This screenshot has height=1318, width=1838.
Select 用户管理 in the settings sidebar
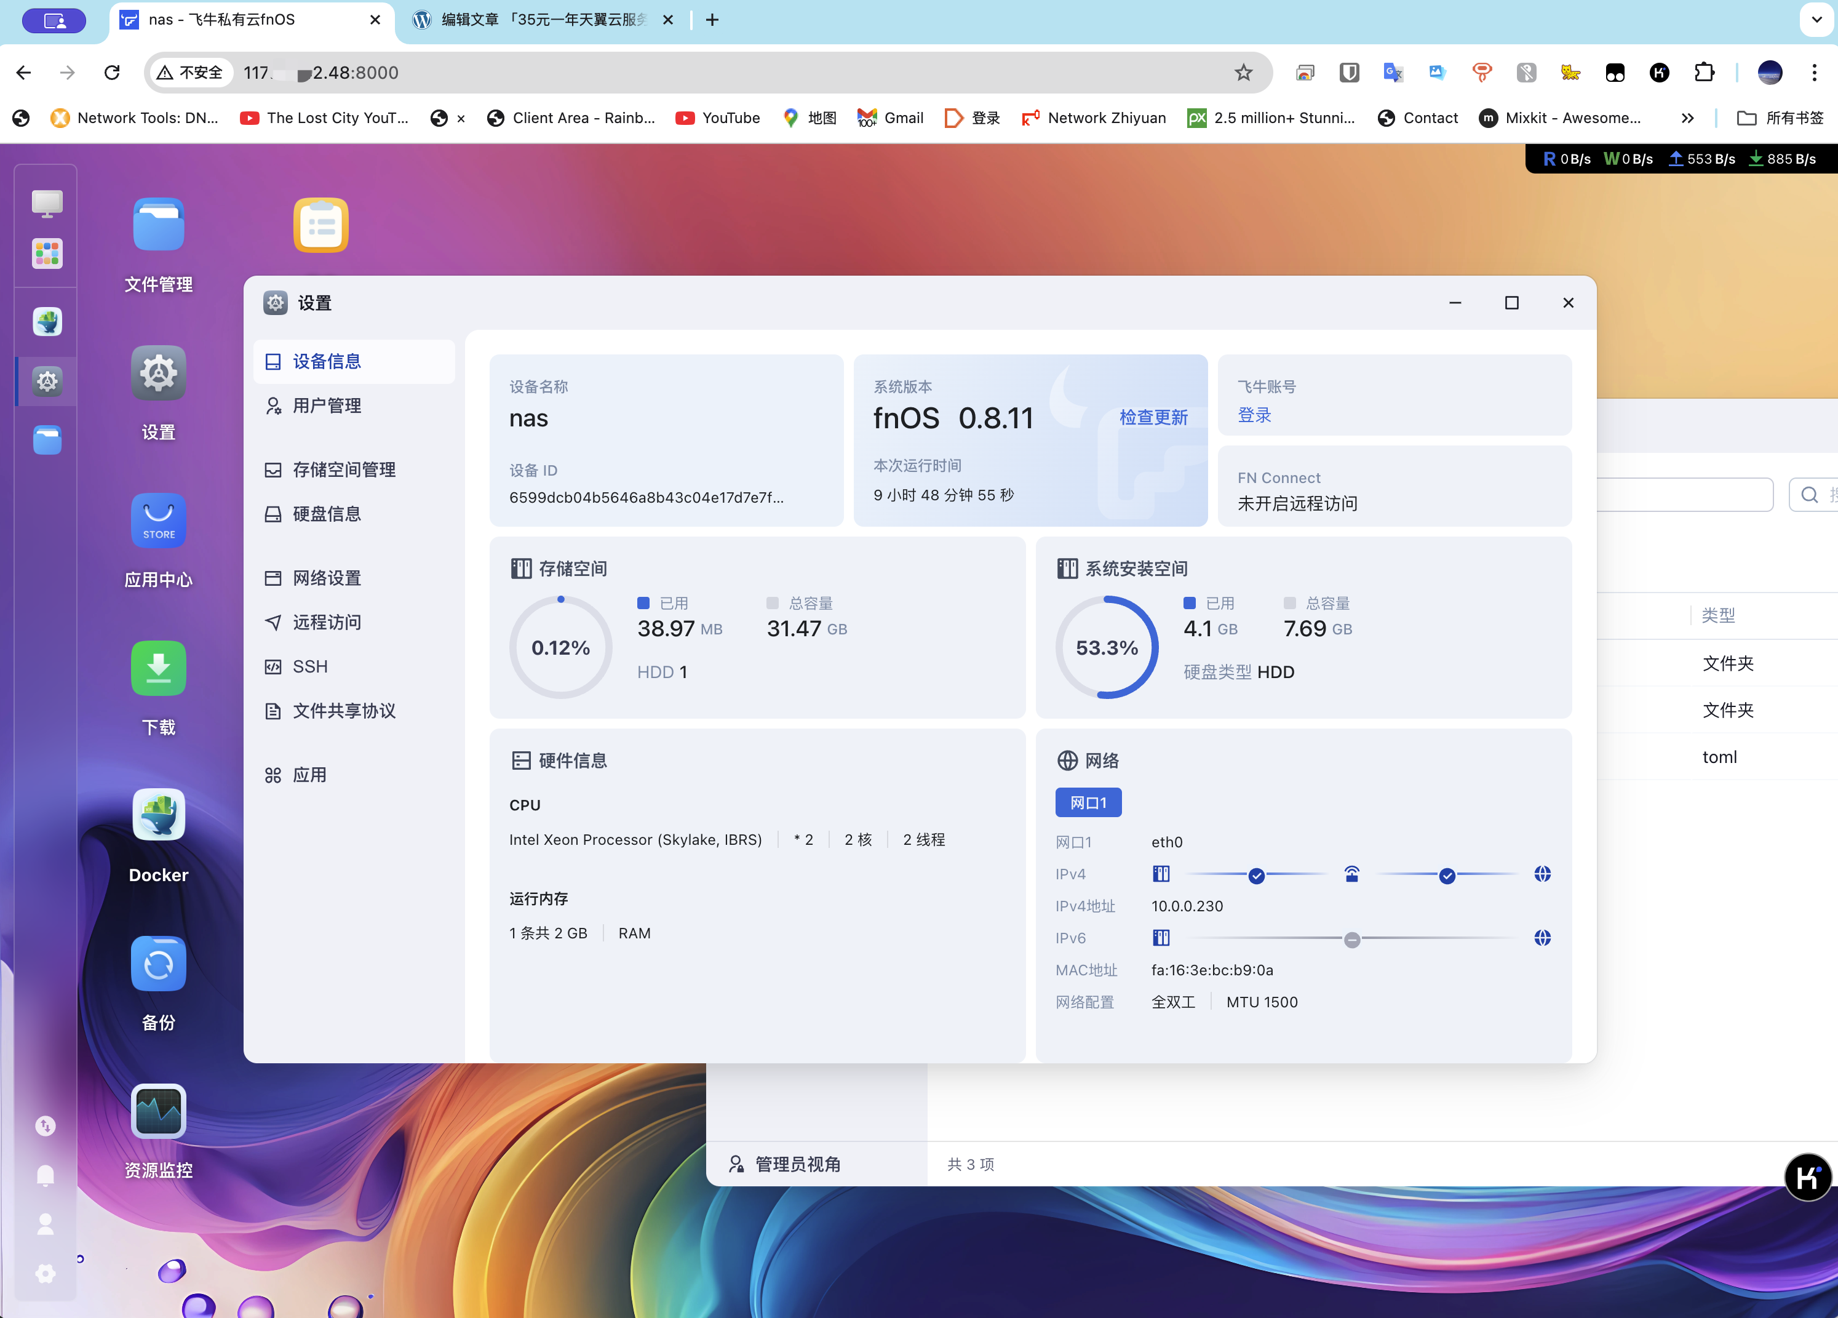327,405
